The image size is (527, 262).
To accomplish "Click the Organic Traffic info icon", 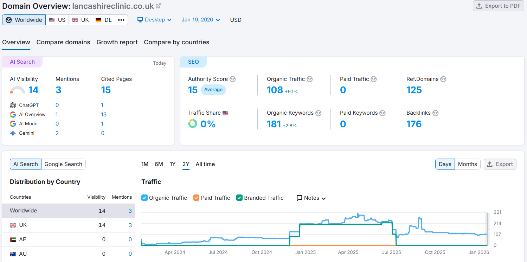I will pos(309,79).
